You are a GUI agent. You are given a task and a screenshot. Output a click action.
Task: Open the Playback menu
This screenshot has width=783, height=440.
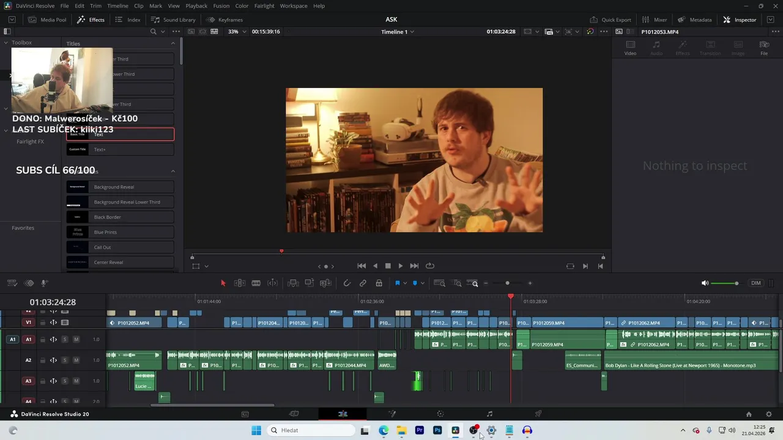tap(196, 6)
